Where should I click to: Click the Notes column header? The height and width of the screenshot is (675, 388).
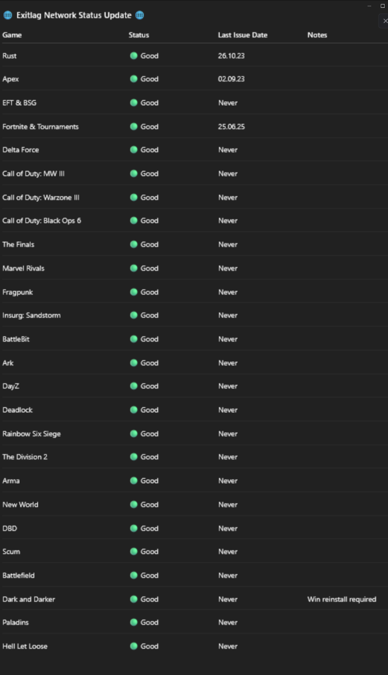317,35
